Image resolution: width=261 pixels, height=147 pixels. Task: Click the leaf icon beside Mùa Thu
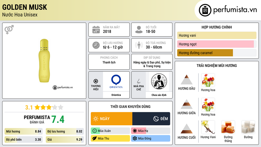95,138
